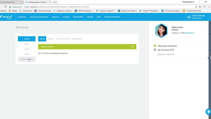
Task: Open the Авиабилеты bookmark
Action: click(x=26, y=11)
